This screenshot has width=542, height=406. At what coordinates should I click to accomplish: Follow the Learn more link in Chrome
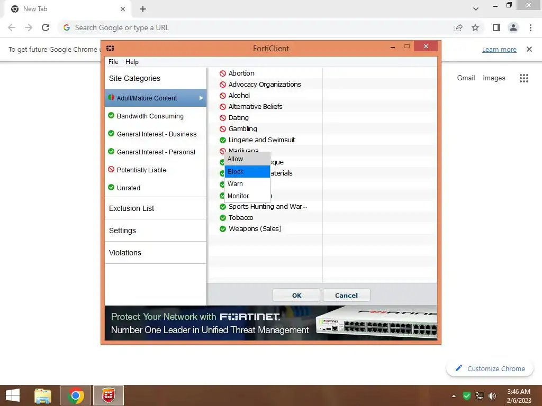pos(499,49)
